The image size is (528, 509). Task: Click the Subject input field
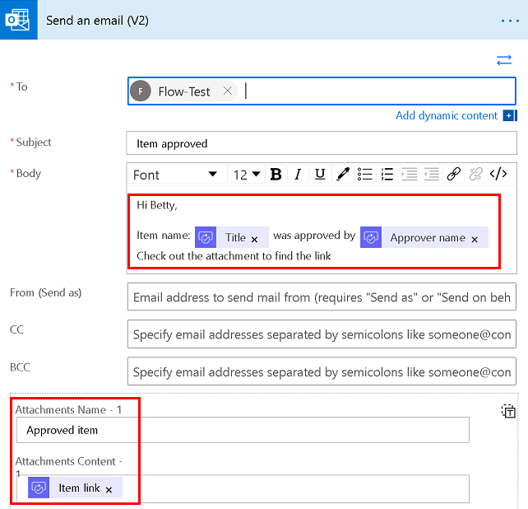321,143
